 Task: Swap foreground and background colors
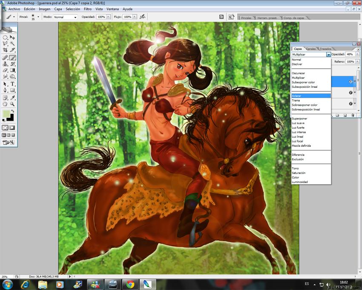(x=13, y=111)
